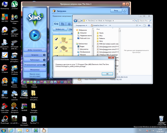Open the Публикации section in the launcher

coord(35,60)
